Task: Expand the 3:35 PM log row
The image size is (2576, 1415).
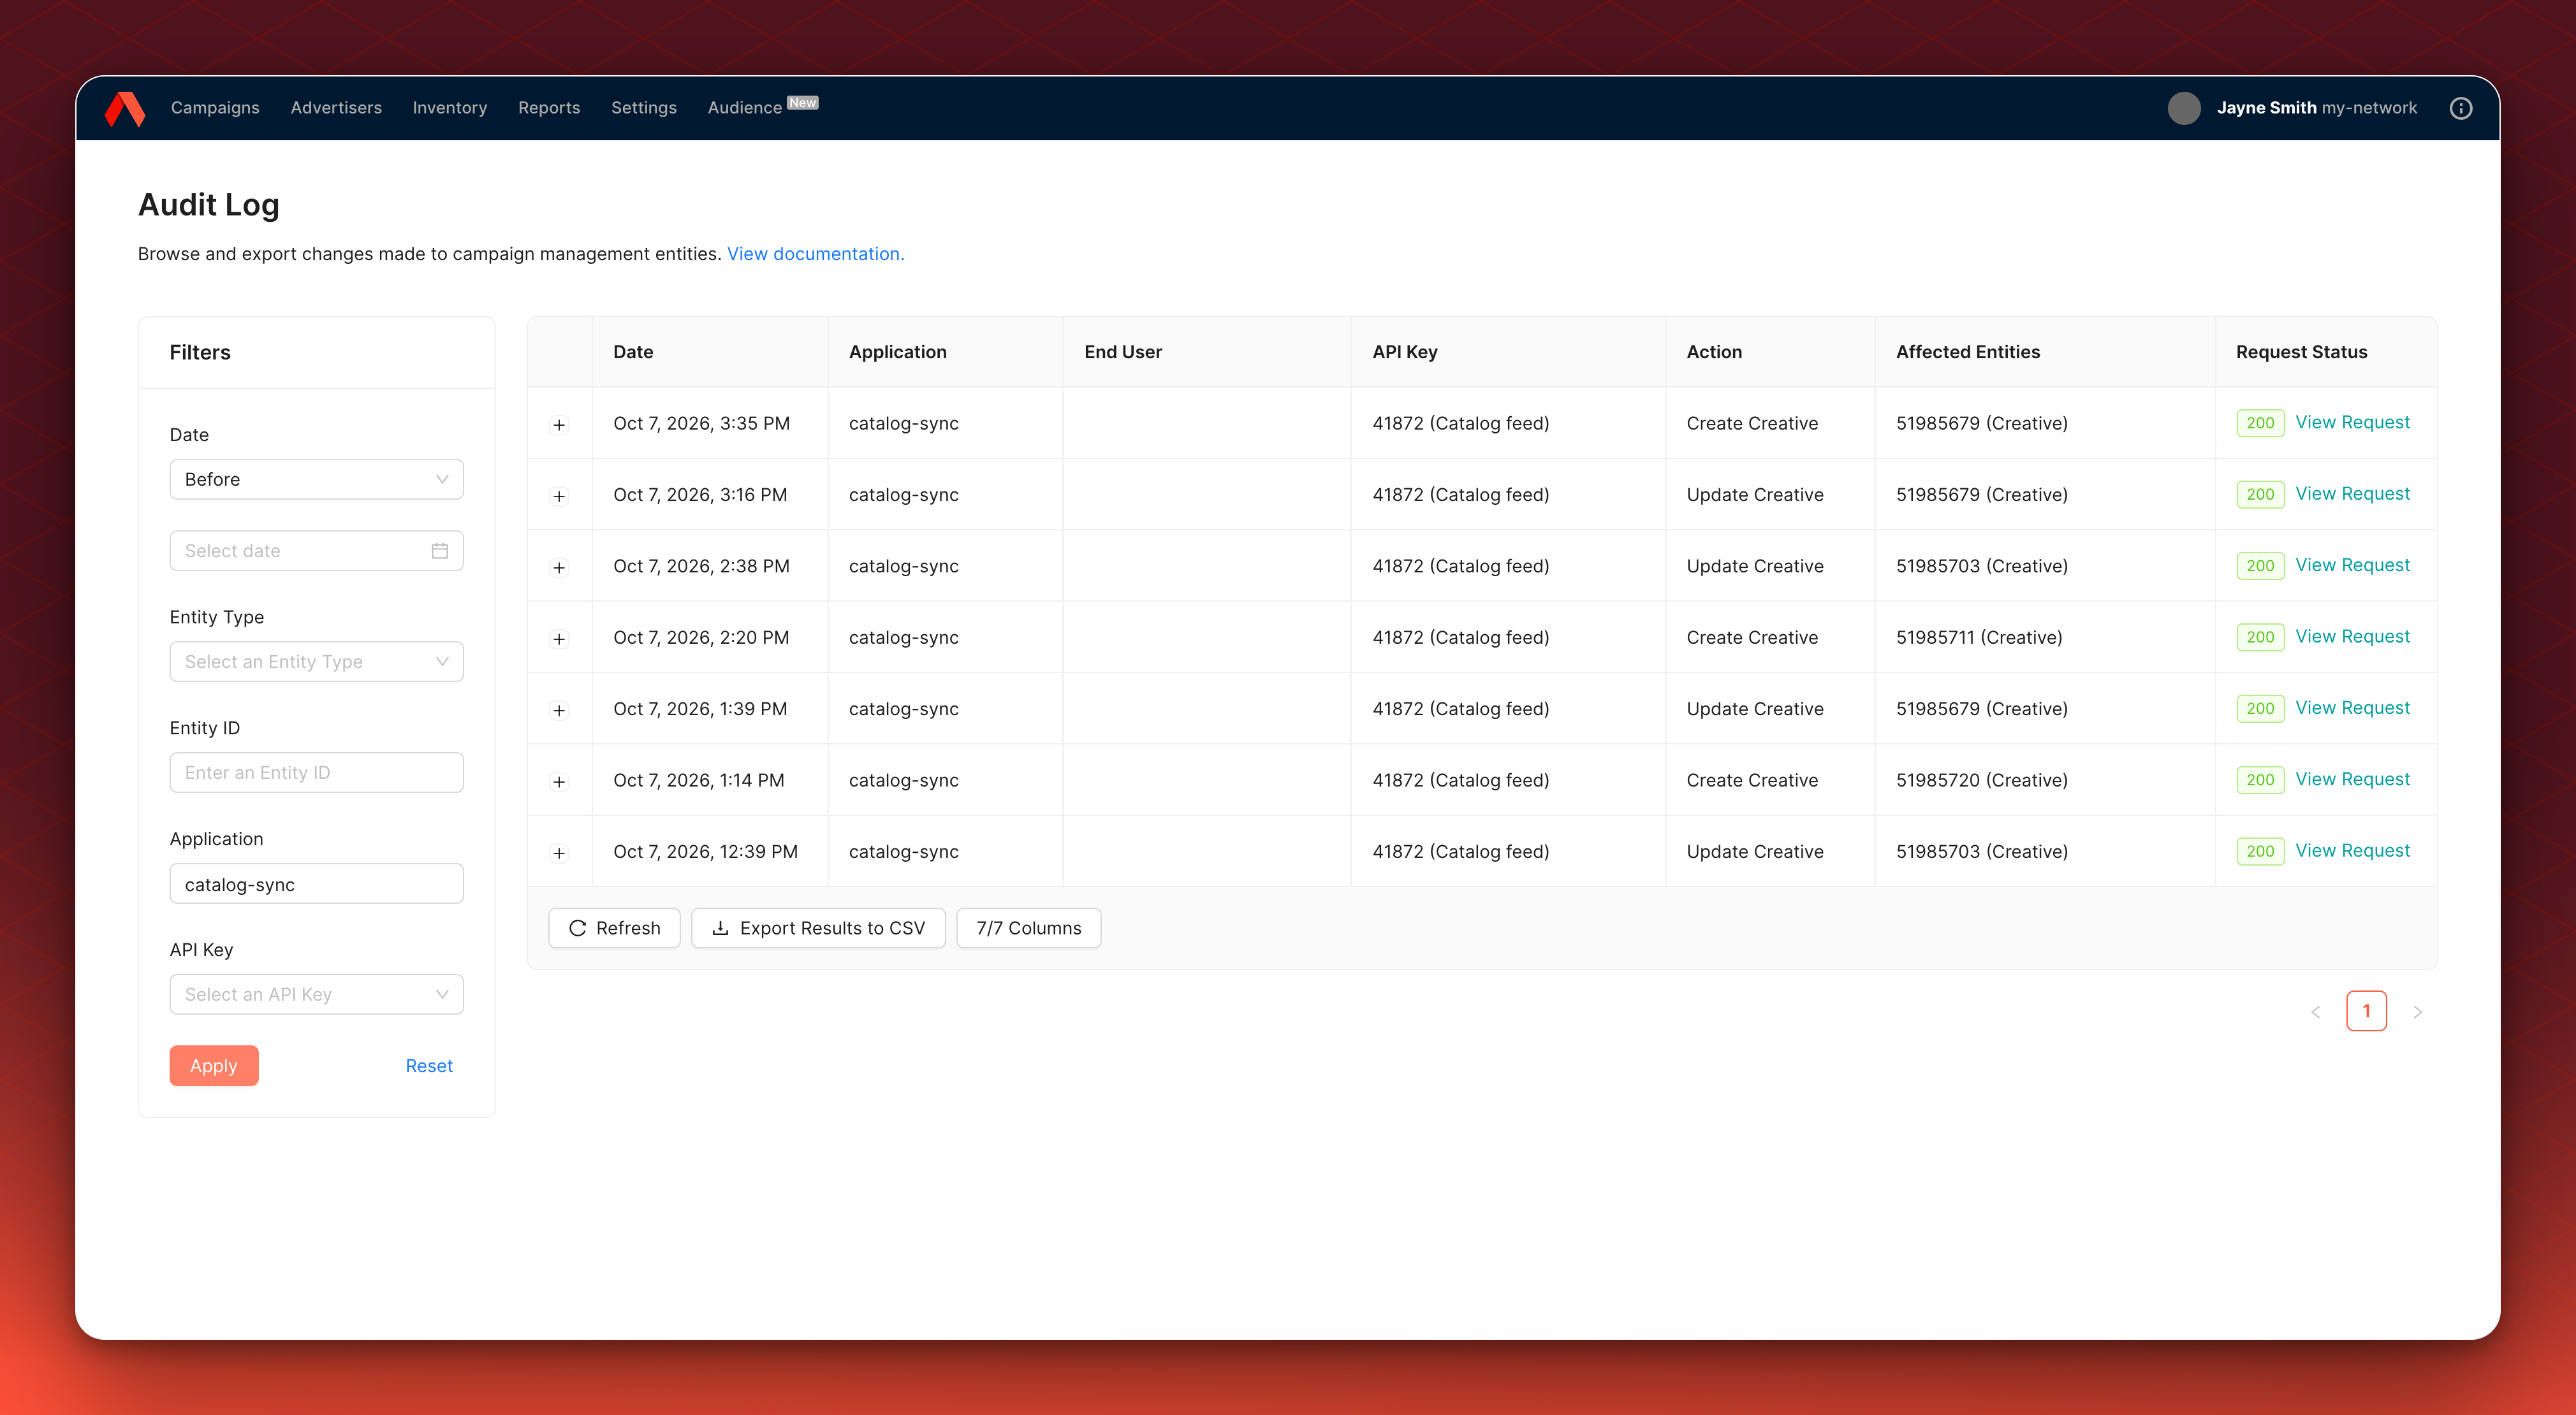Action: pyautogui.click(x=559, y=424)
